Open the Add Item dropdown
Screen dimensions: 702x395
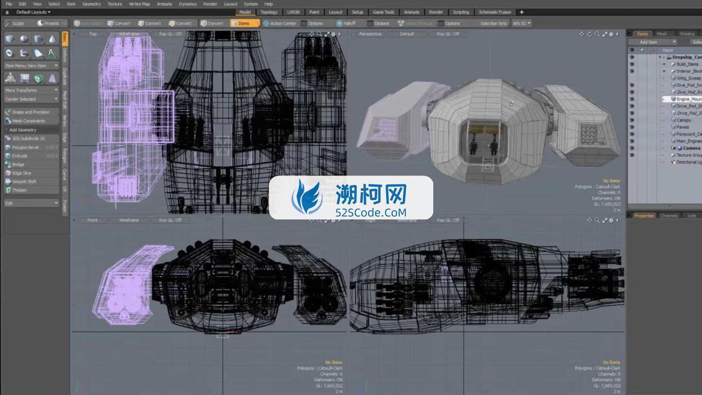coord(652,42)
